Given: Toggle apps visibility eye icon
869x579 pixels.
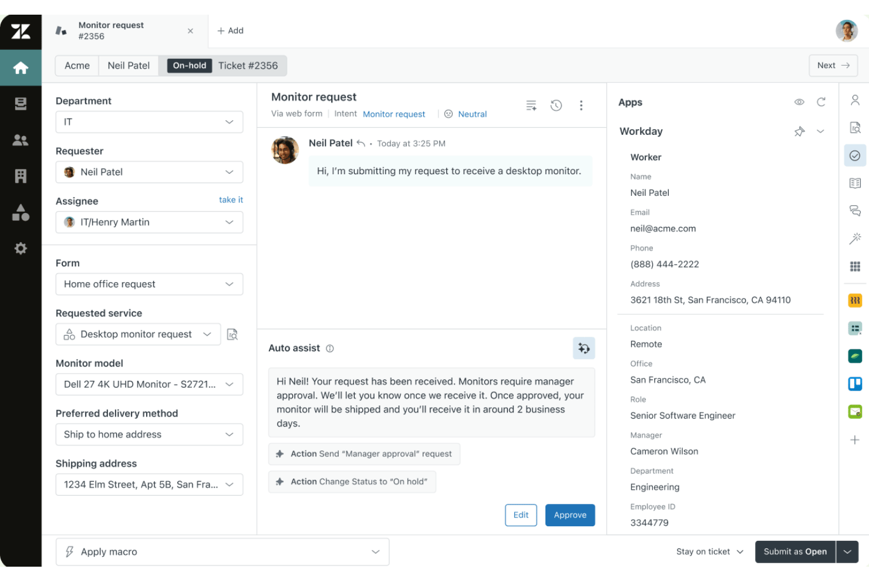Looking at the screenshot, I should tap(799, 102).
